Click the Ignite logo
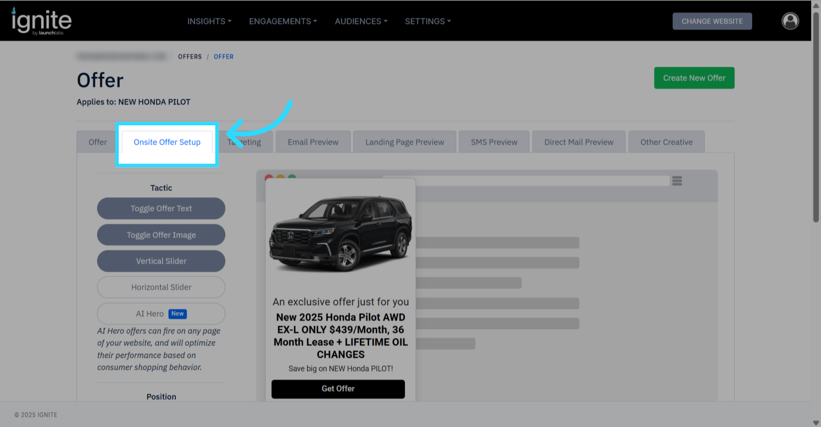The height and width of the screenshot is (427, 821). pyautogui.click(x=41, y=21)
